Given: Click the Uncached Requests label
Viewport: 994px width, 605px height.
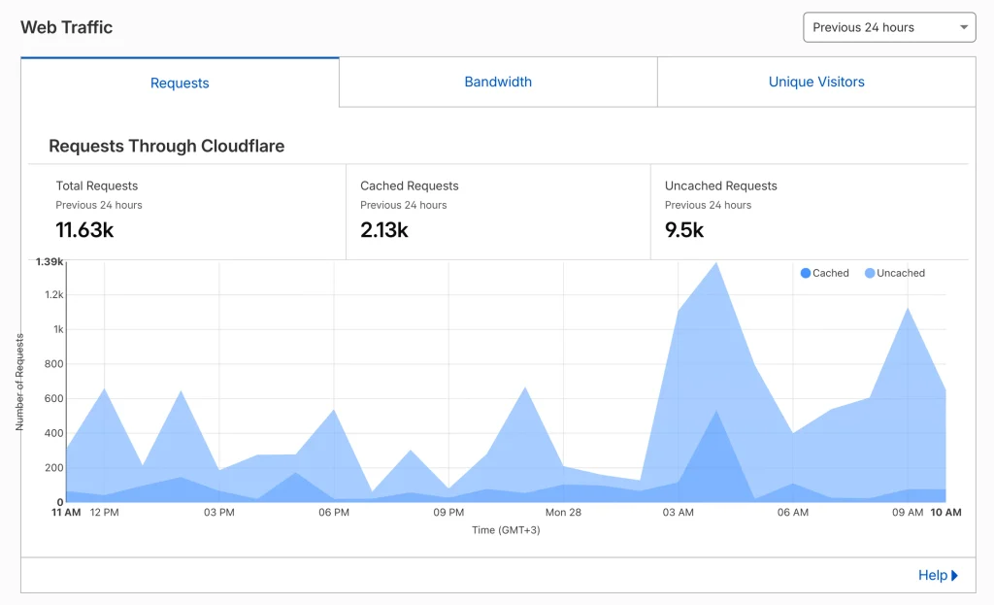Looking at the screenshot, I should pyautogui.click(x=721, y=185).
